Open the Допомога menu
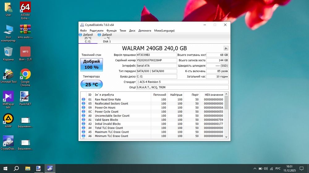 [x=145, y=31]
